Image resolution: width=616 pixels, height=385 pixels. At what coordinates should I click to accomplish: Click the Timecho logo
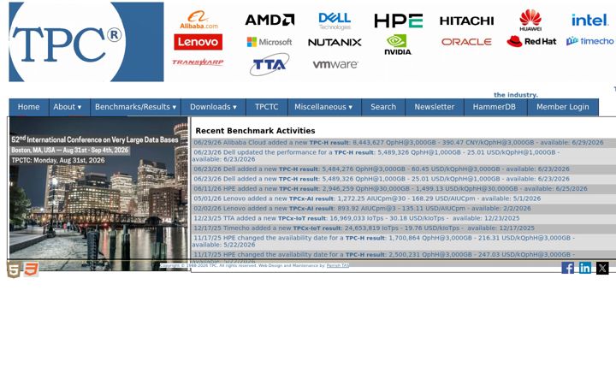589,41
